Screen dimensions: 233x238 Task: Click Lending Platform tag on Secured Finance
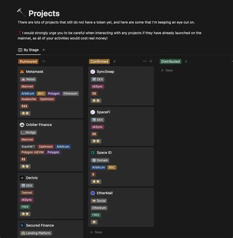click(x=36, y=233)
